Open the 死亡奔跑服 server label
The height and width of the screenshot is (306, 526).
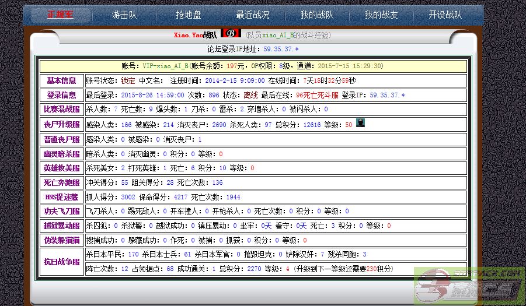click(x=61, y=182)
